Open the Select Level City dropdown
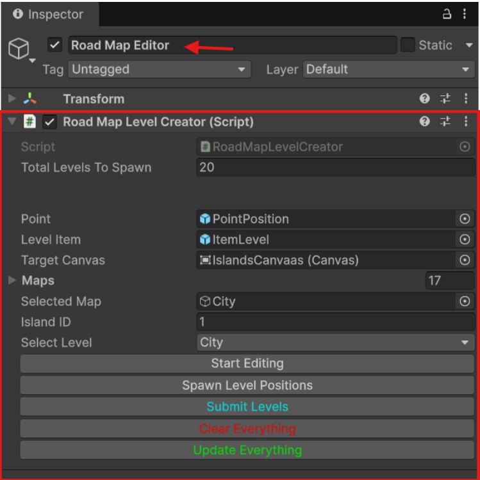This screenshot has height=480, width=480. coord(335,342)
